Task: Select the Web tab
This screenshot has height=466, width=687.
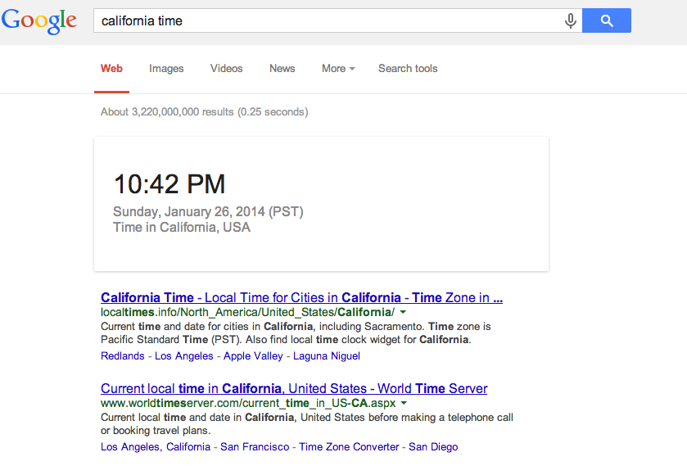Action: tap(111, 69)
